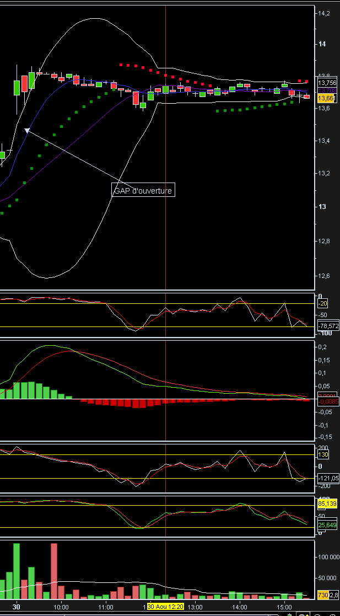Click the 10:00 time axis label
Viewport: 340px width, 616px height.
click(x=61, y=607)
